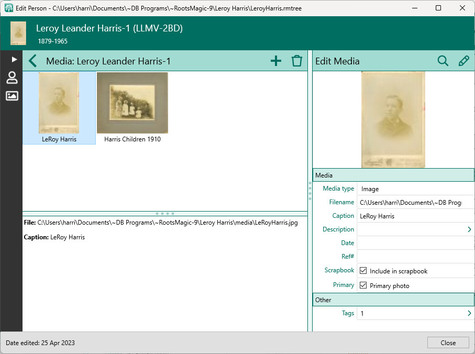Expand the Tags field chevron

pos(469,313)
